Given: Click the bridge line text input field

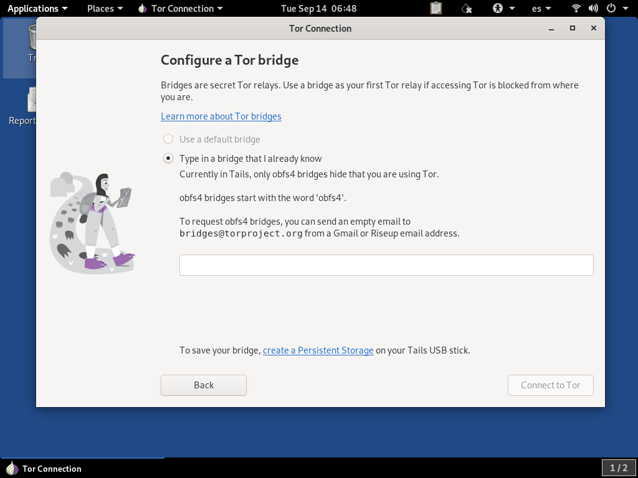Looking at the screenshot, I should tap(386, 265).
